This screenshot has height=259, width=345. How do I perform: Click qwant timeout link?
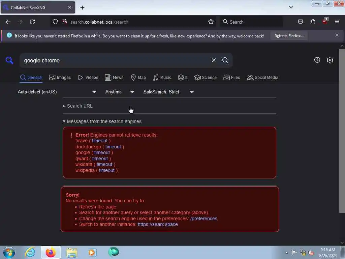[100, 159]
